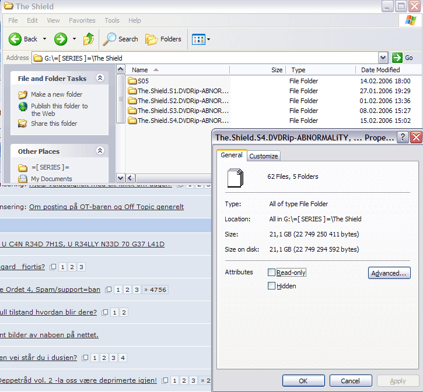The height and width of the screenshot is (392, 423).
Task: Open Advanced attributes dialog
Action: point(389,273)
